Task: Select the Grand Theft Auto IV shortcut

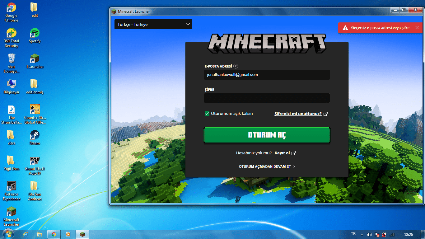Action: (x=35, y=166)
